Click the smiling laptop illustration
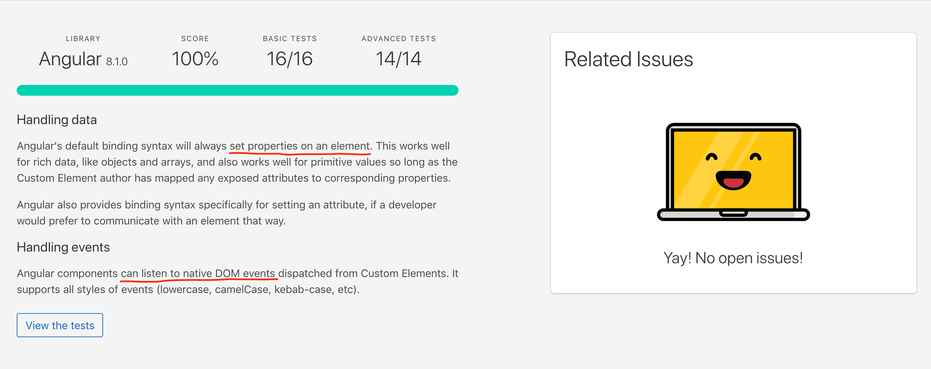931x369 pixels. [x=733, y=172]
